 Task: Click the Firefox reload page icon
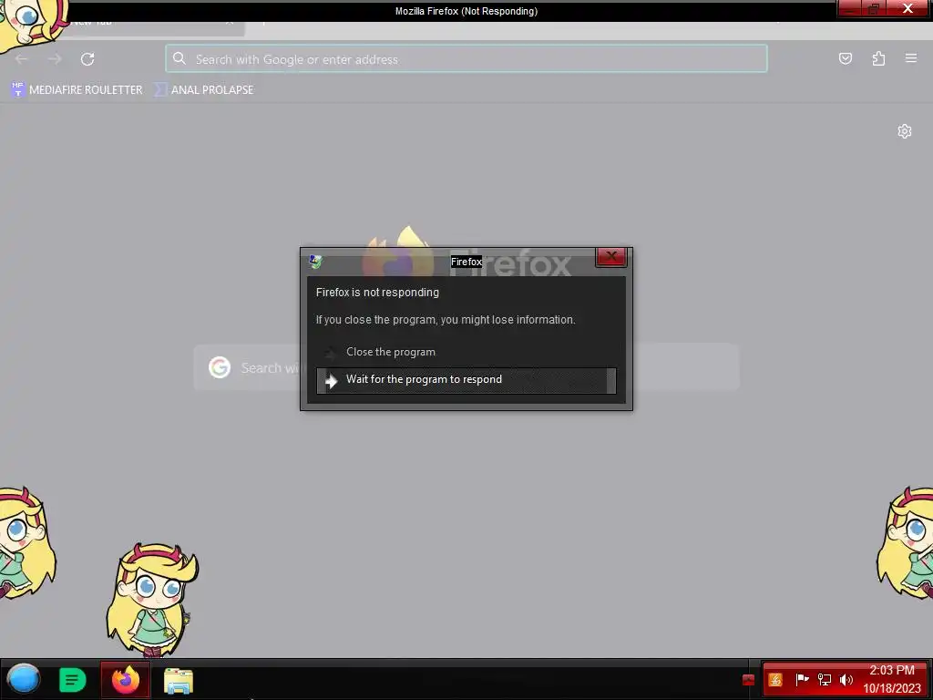[x=87, y=59]
